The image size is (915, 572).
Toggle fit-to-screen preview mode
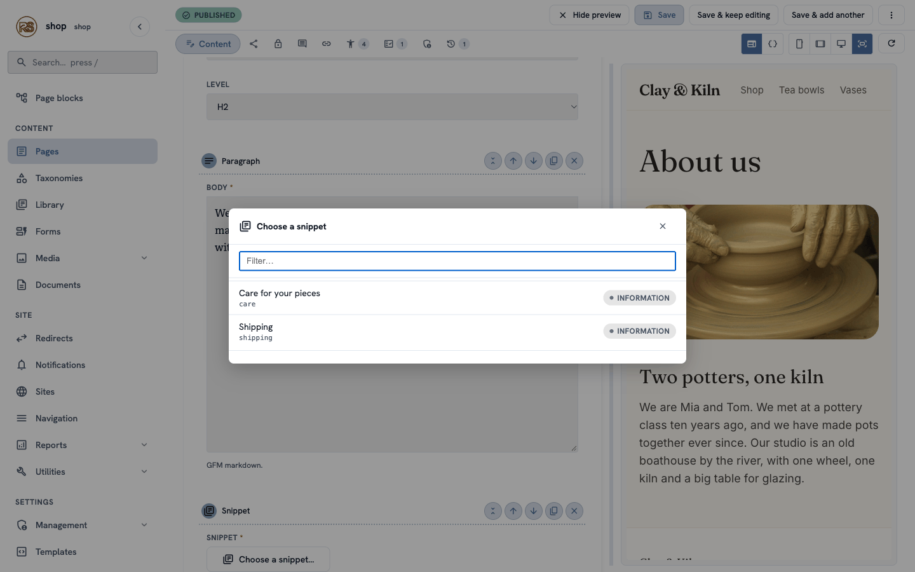tap(862, 44)
